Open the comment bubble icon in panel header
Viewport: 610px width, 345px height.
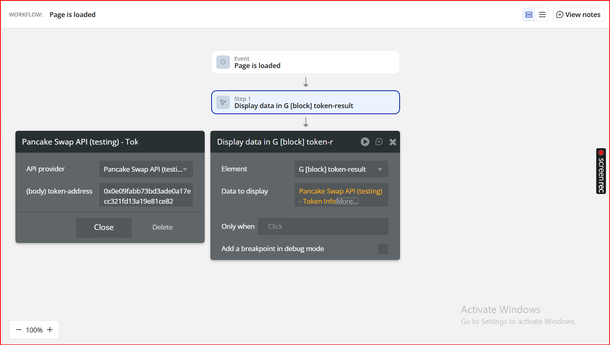point(379,142)
